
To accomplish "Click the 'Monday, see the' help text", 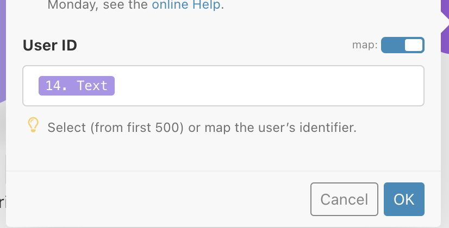I will point(98,4).
